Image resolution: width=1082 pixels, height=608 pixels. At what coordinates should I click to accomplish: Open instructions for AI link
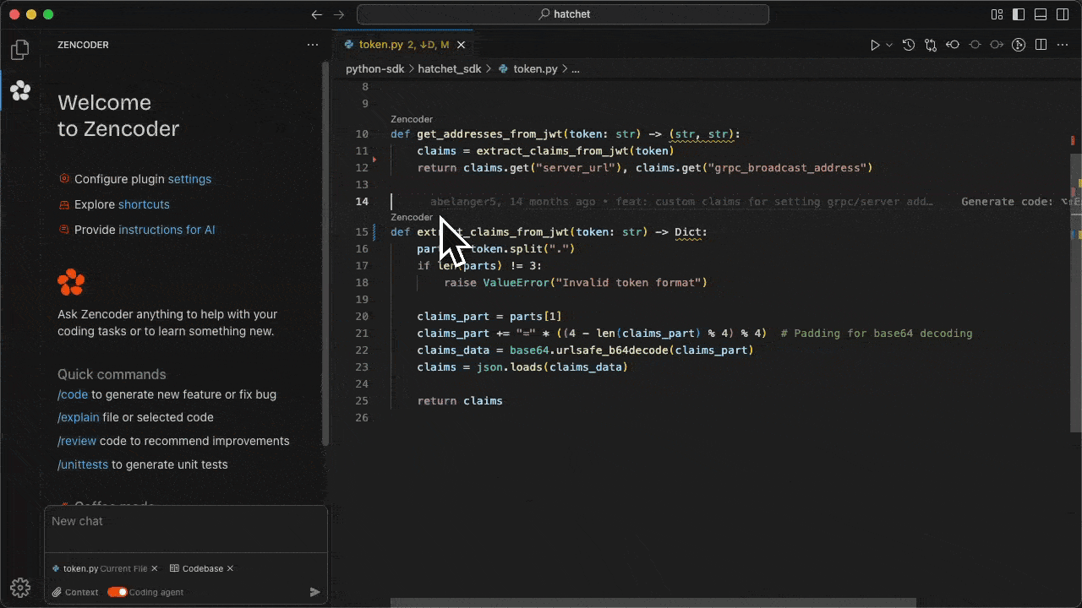point(167,230)
